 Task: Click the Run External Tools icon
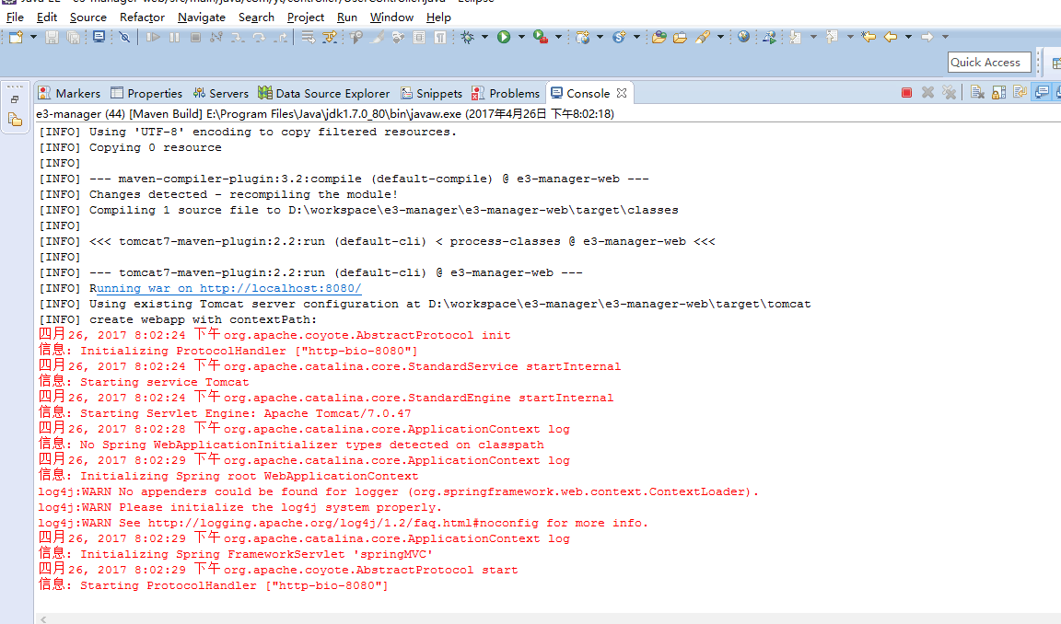pos(540,37)
